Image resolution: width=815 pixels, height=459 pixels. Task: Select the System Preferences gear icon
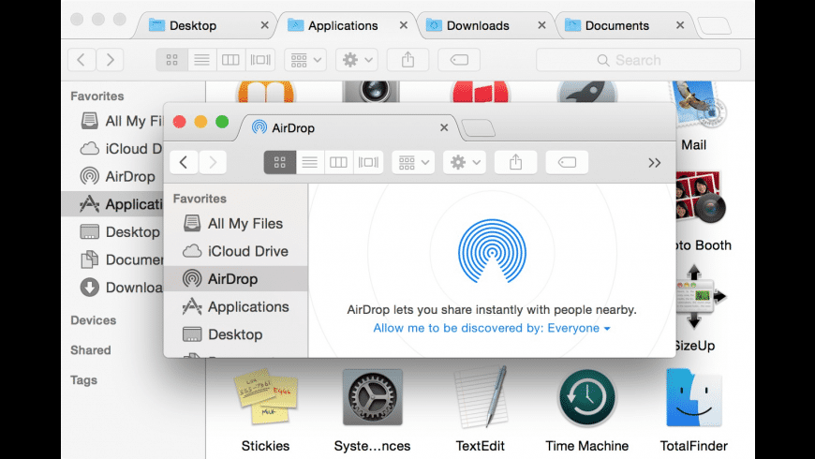372,396
